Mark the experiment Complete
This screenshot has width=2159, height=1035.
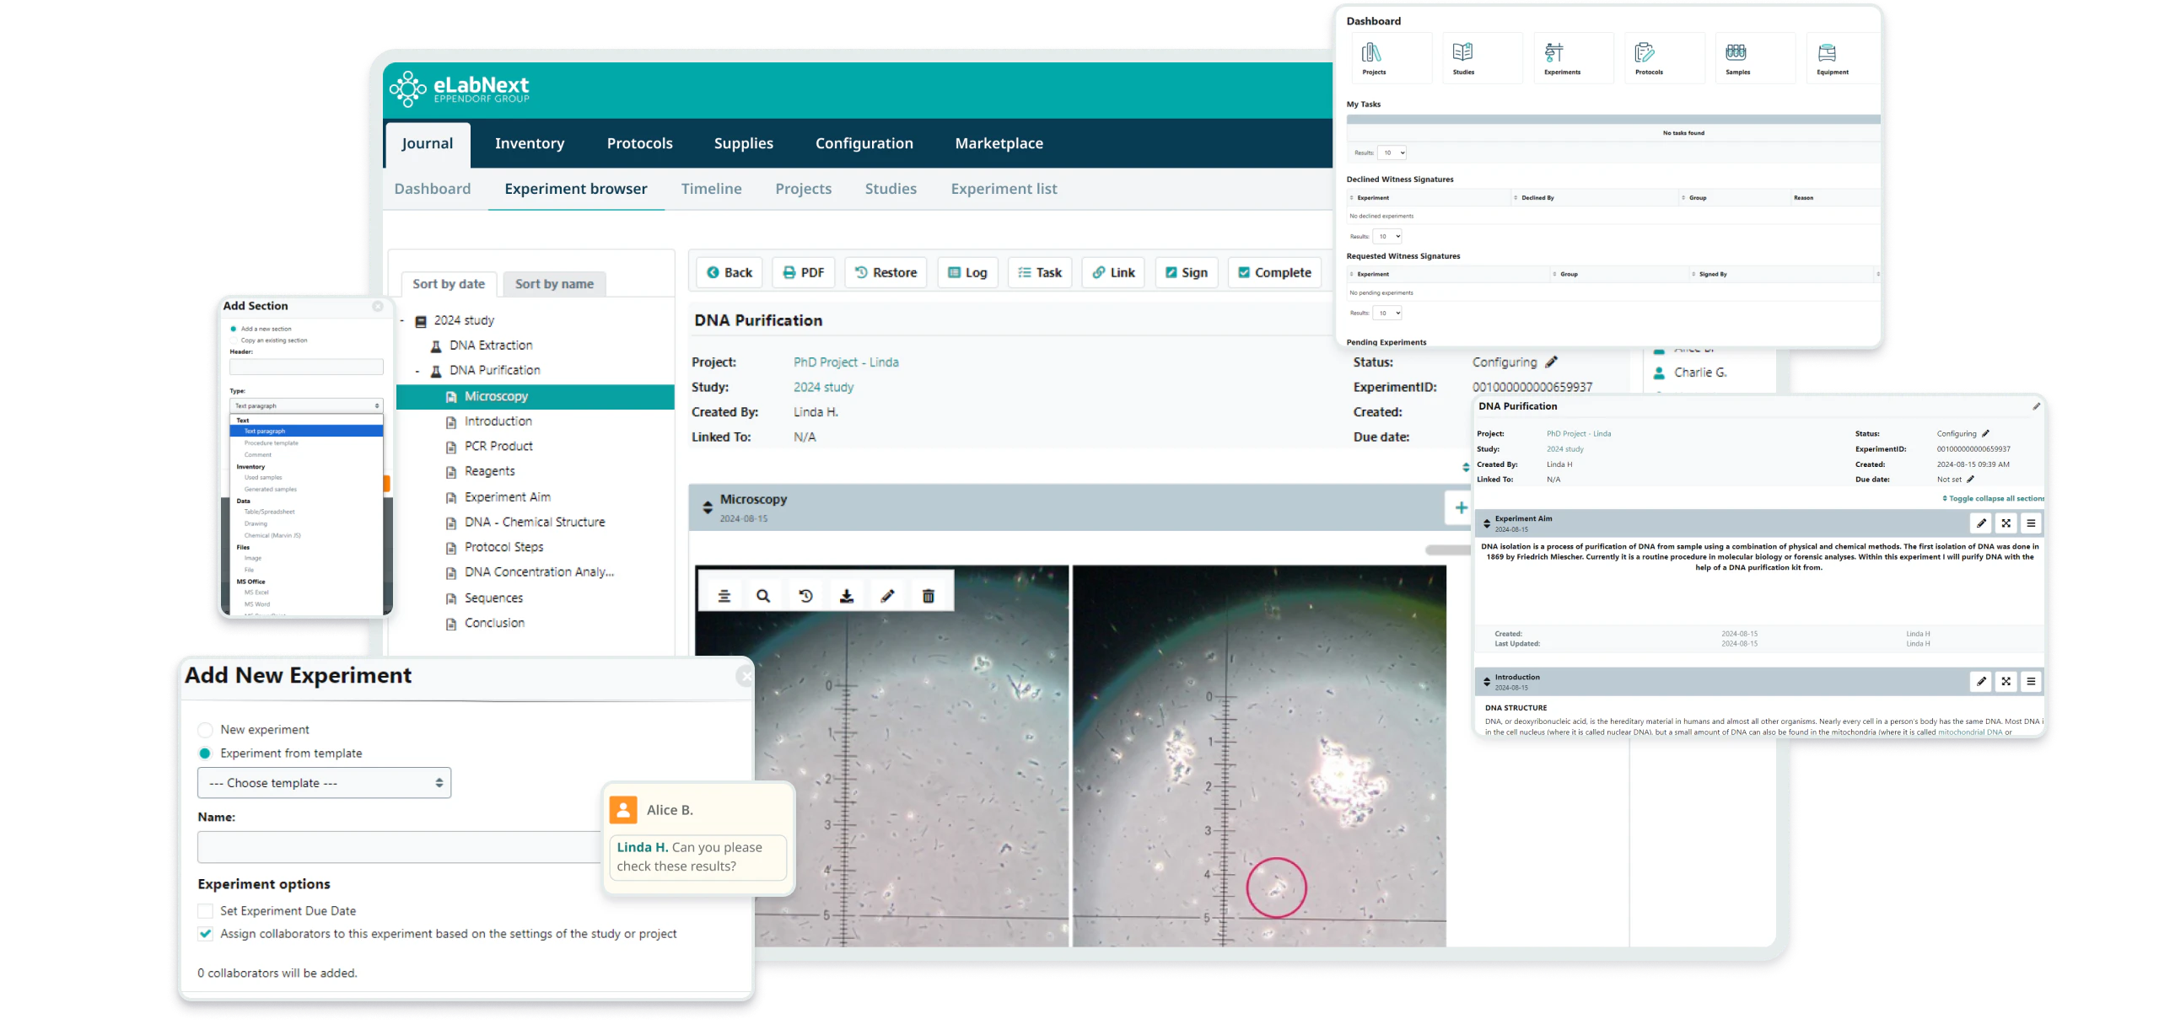click(x=1274, y=272)
